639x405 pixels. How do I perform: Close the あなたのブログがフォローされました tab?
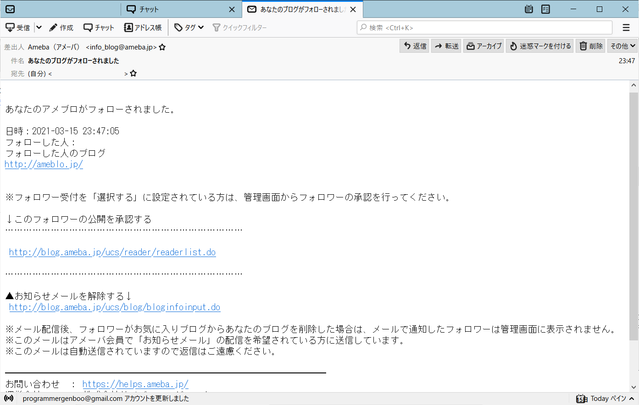pos(353,9)
